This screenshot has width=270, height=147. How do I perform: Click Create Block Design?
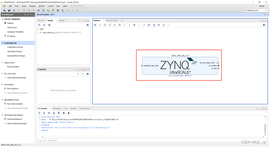[15, 47]
